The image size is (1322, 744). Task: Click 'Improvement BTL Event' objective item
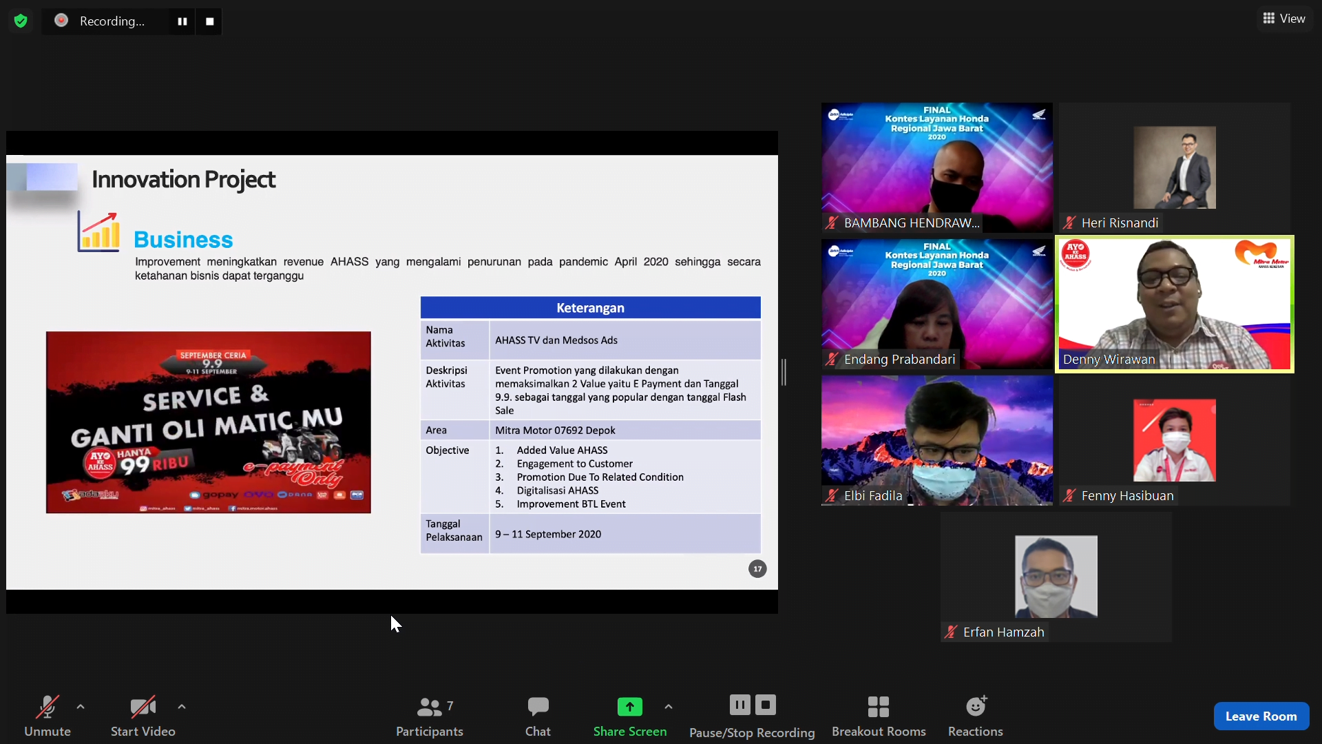coord(571,504)
